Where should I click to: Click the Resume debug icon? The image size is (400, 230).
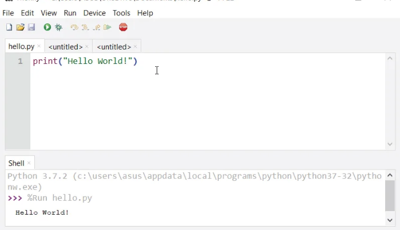108,27
